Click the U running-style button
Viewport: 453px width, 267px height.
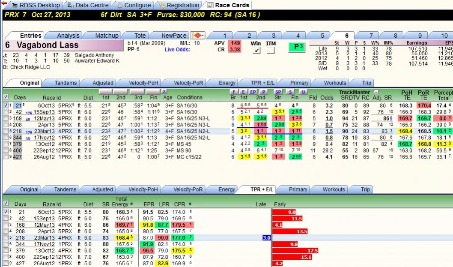303,92
